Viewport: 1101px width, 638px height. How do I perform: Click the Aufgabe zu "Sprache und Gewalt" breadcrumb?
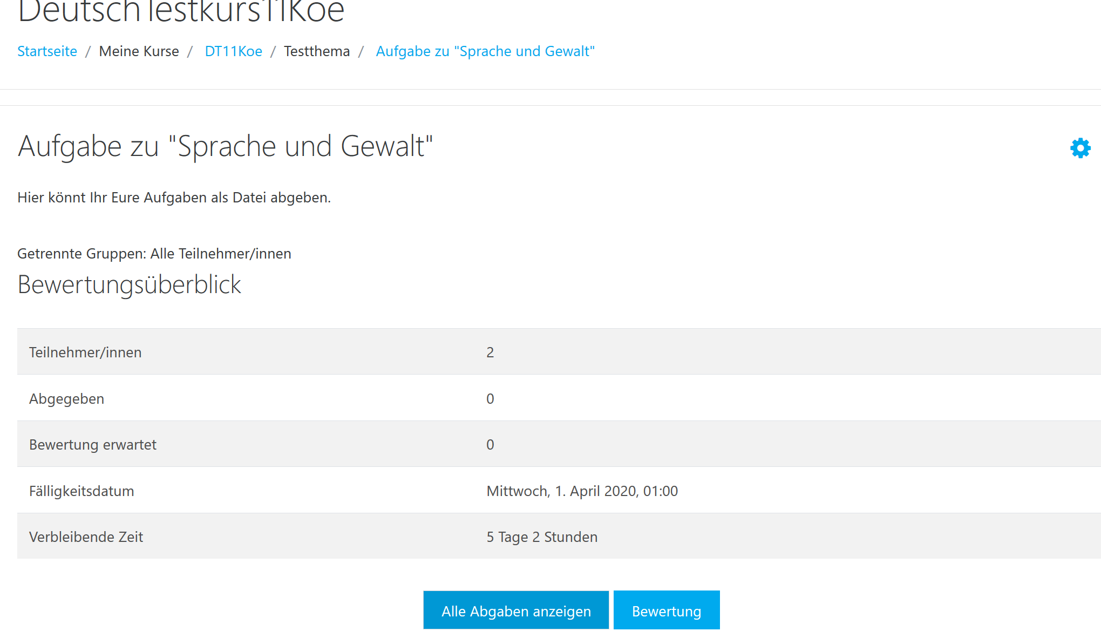point(485,51)
